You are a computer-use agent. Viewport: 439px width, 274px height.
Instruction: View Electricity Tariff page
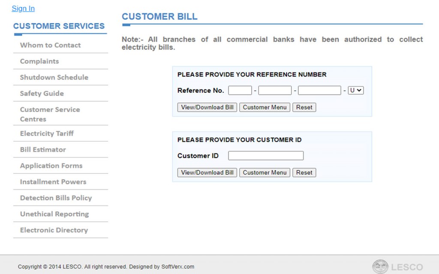click(x=47, y=134)
